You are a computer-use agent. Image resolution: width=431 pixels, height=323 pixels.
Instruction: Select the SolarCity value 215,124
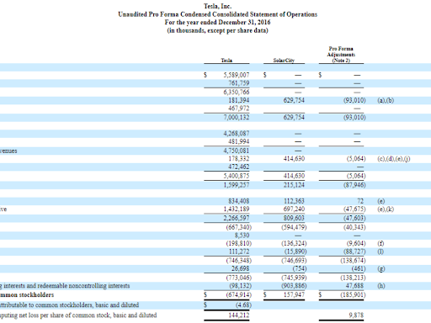tap(294, 185)
